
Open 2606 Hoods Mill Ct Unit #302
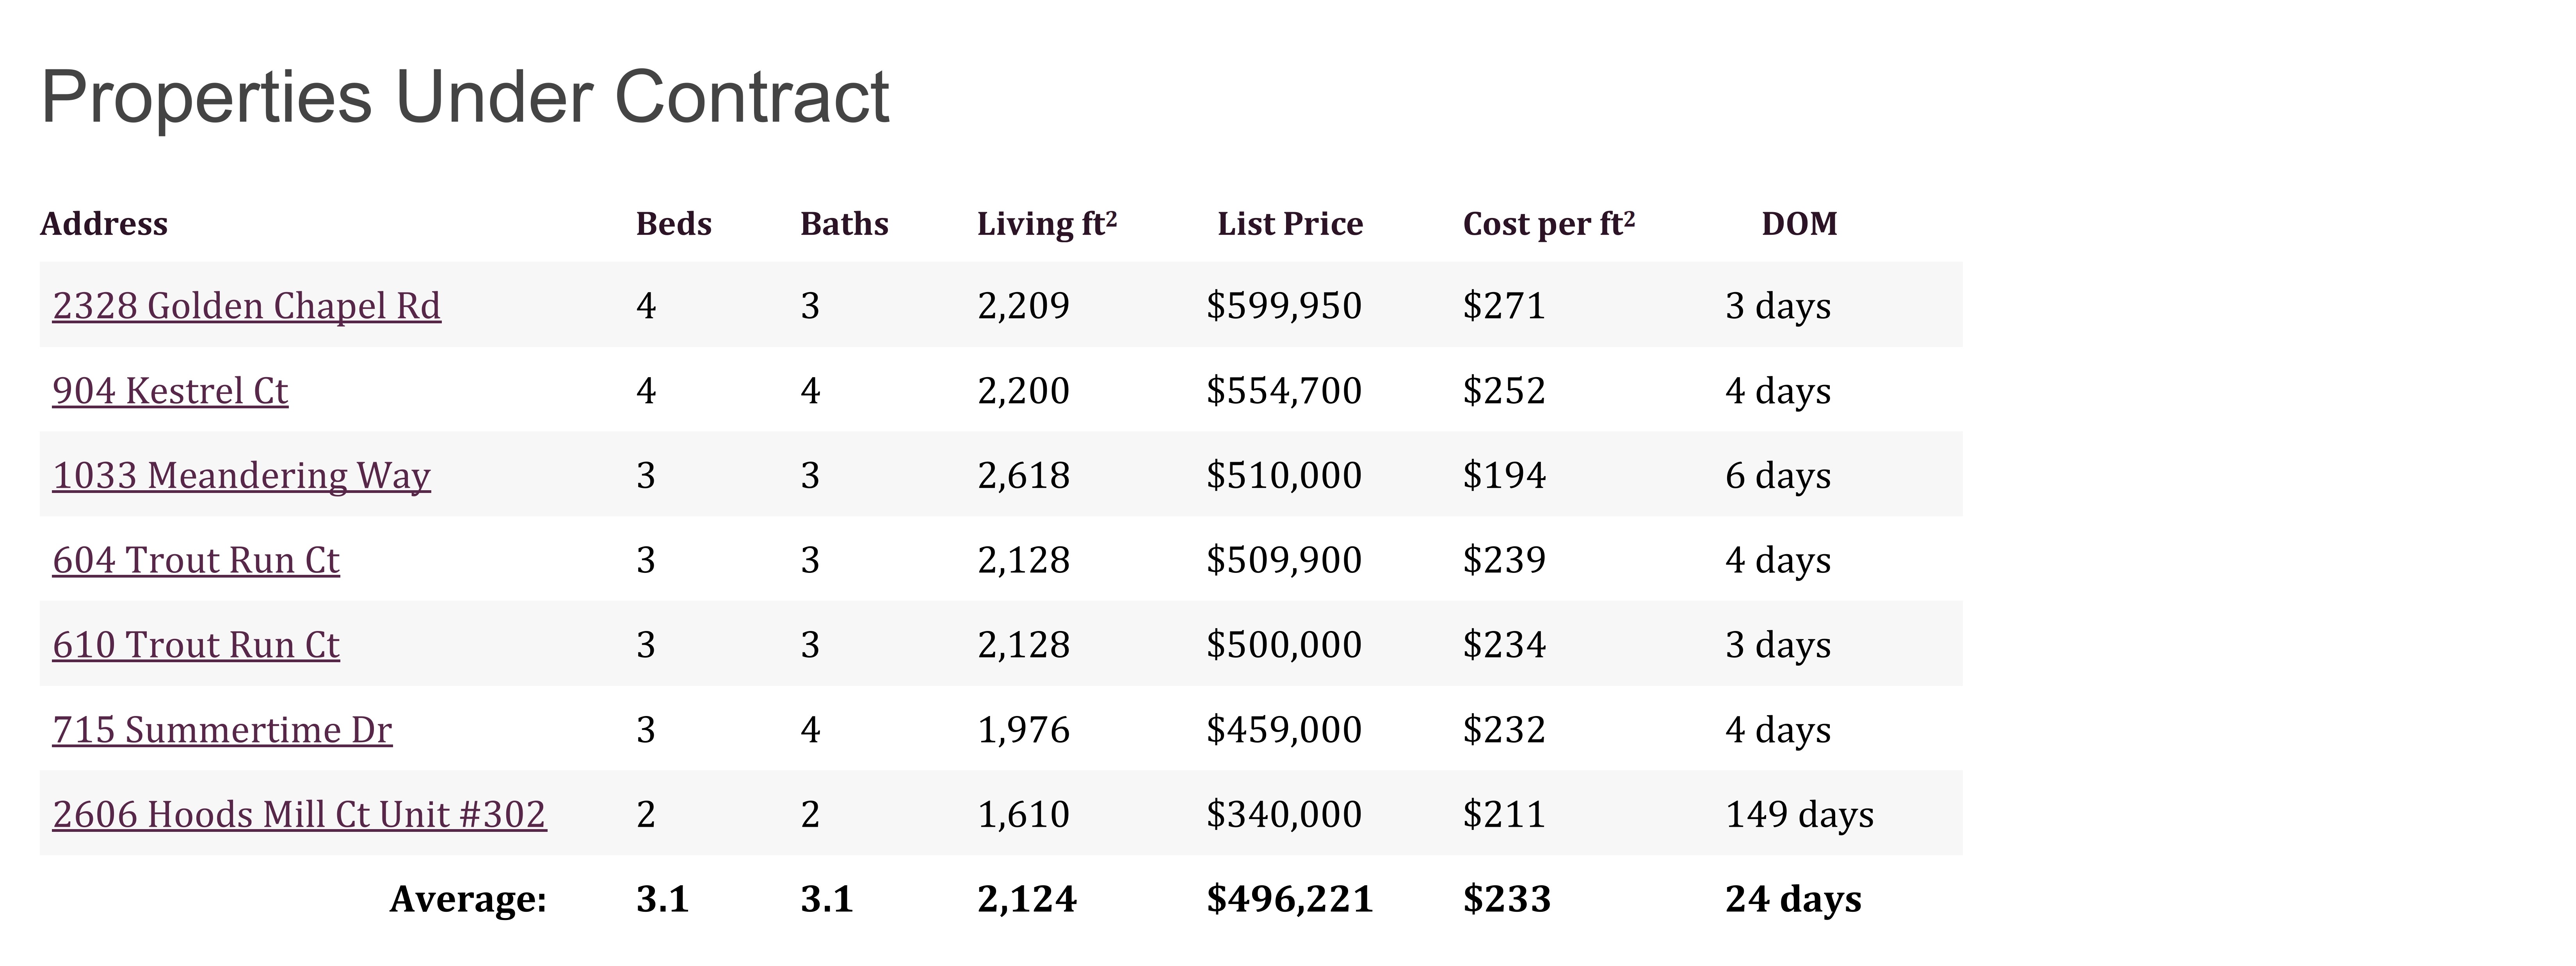tap(299, 815)
